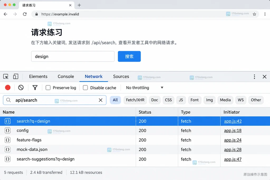This screenshot has height=180, width=270.
Task: Filter requests by Other type
Action: (x=256, y=100)
